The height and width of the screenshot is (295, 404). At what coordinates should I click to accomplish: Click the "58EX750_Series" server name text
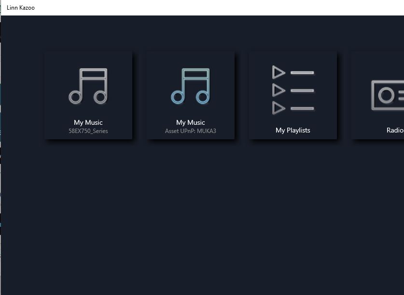[88, 131]
